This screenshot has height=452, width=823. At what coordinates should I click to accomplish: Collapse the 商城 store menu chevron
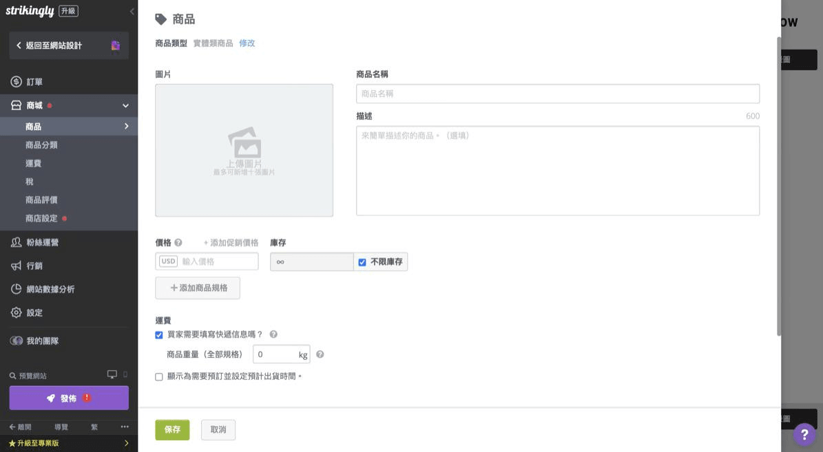[x=125, y=106]
